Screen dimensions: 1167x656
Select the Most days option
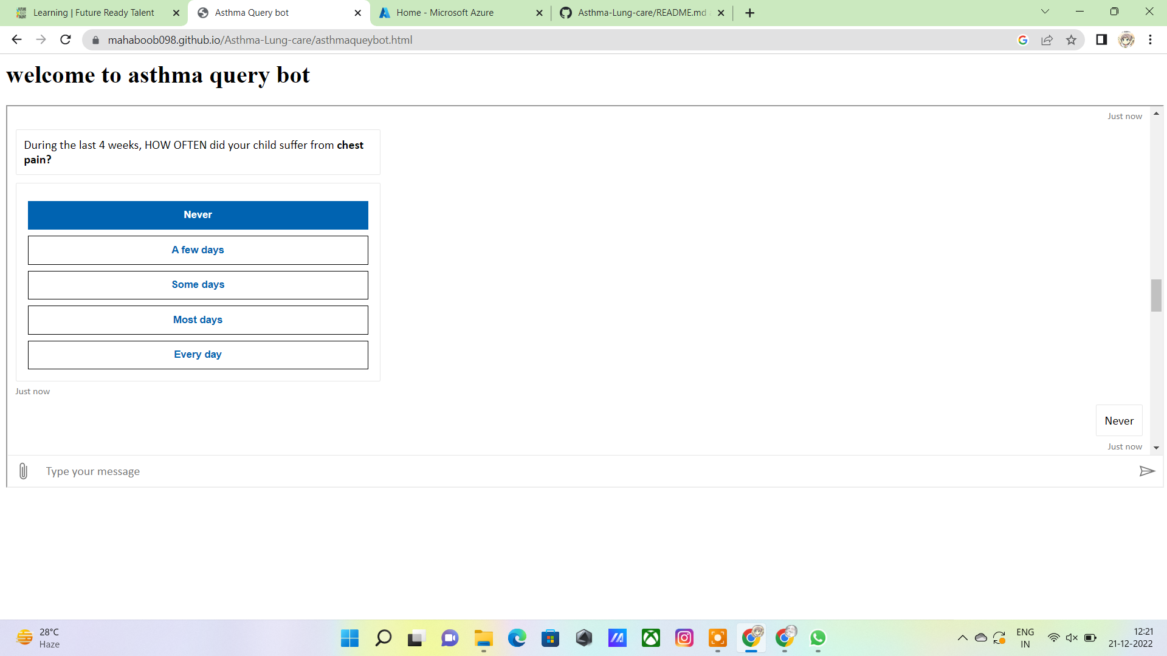point(198,320)
